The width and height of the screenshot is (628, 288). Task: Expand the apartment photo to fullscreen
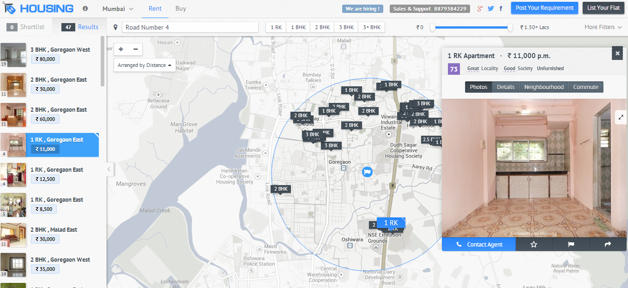pyautogui.click(x=621, y=117)
